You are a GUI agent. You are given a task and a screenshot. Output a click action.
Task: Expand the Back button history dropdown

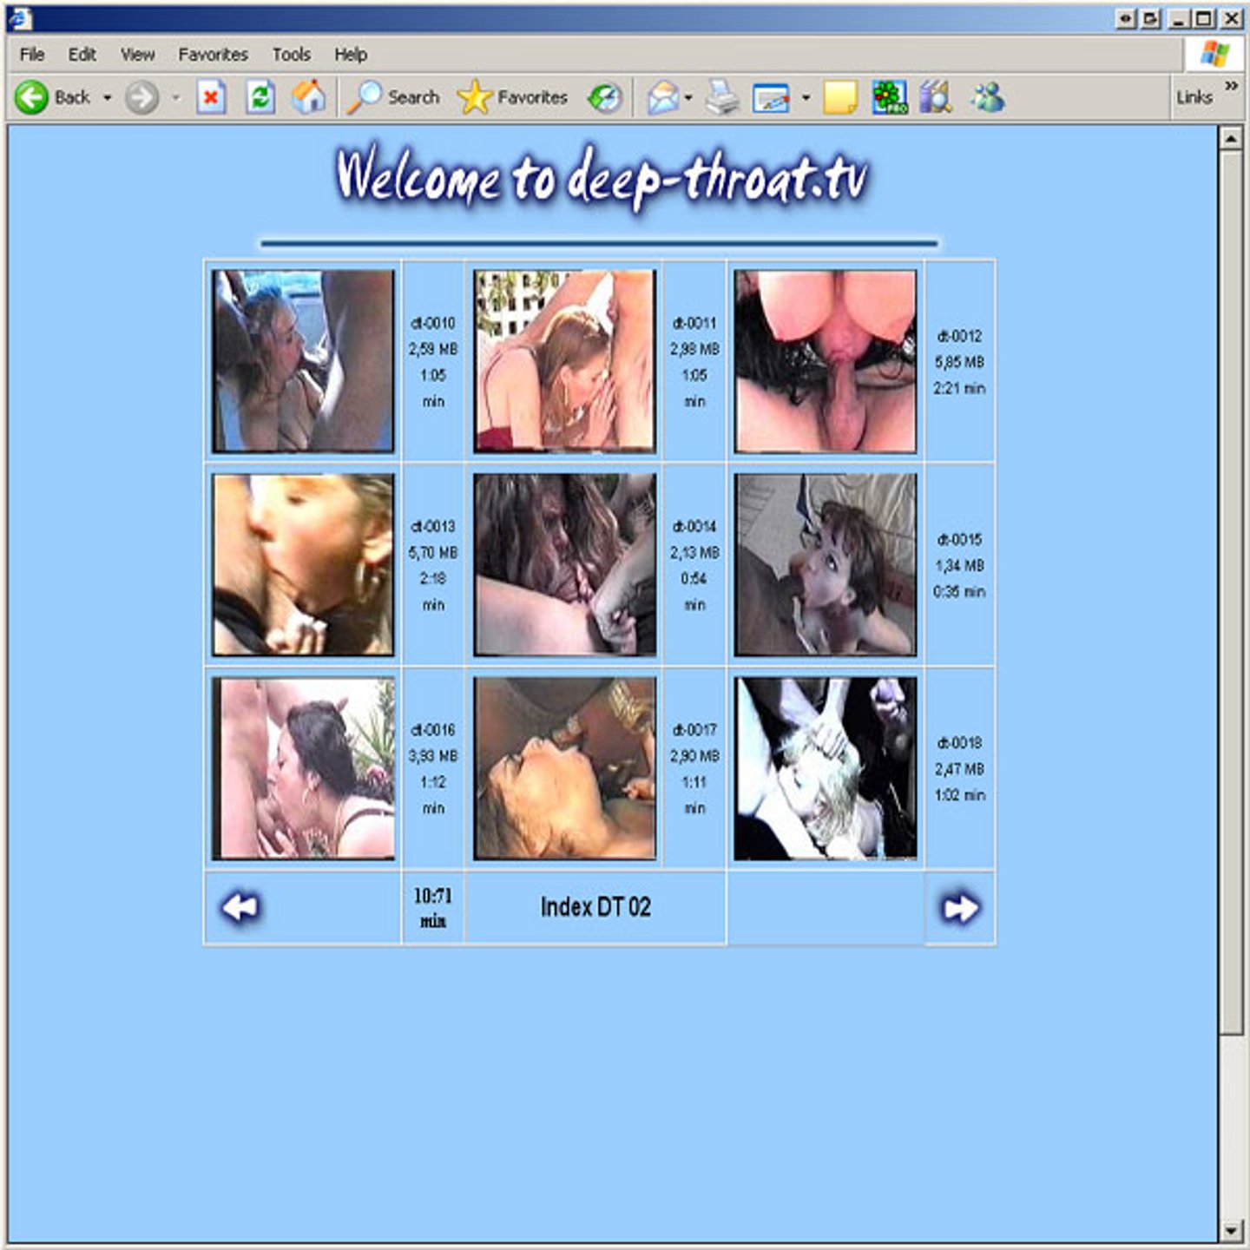tap(108, 97)
